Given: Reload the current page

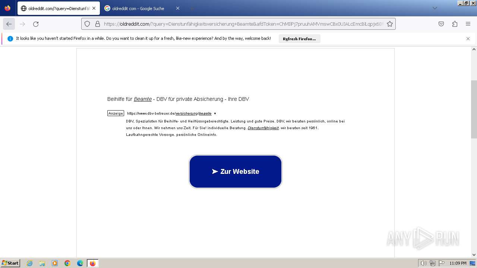Looking at the screenshot, I should pos(36,24).
